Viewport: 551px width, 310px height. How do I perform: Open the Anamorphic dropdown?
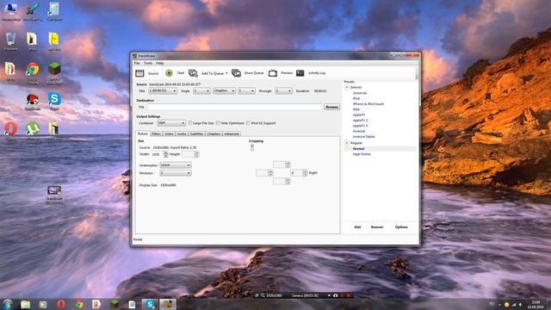pyautogui.click(x=176, y=164)
